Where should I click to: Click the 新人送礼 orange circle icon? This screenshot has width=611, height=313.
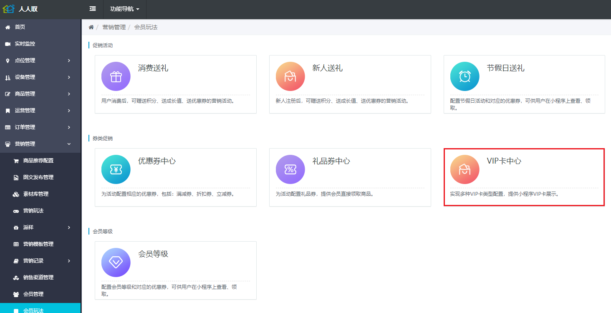(x=290, y=76)
